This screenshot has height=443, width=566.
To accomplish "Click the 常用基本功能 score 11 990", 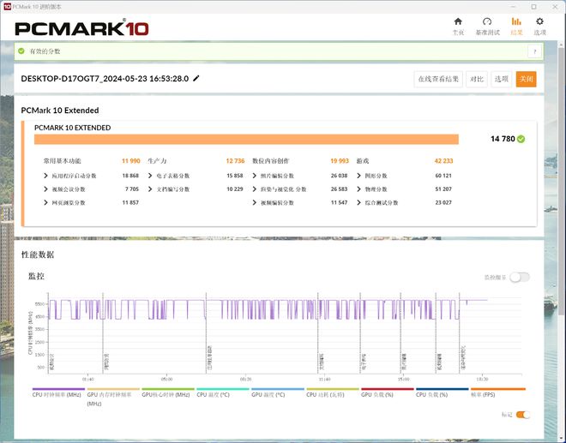I will coord(130,161).
